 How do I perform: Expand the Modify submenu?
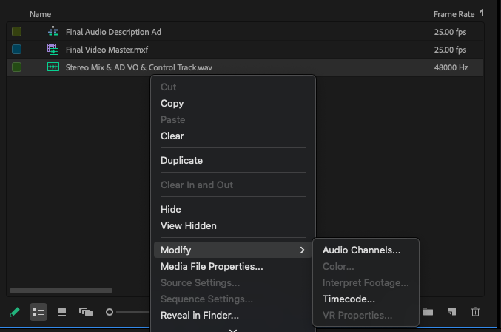coord(233,250)
